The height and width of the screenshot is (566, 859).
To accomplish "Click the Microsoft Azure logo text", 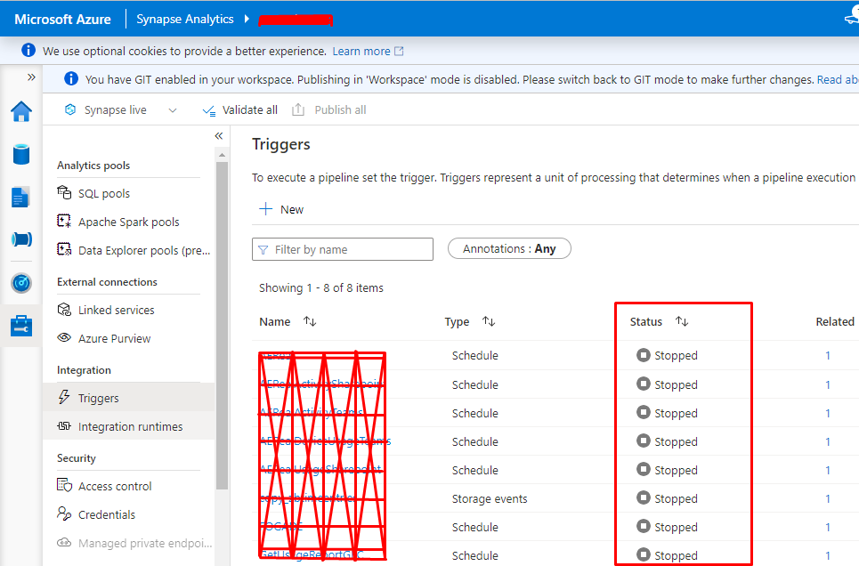I will pos(62,20).
